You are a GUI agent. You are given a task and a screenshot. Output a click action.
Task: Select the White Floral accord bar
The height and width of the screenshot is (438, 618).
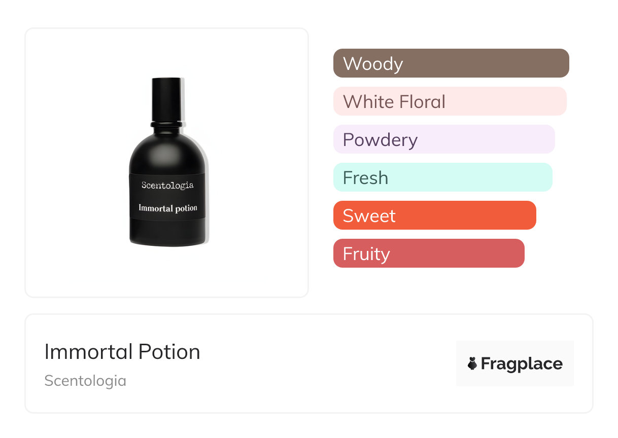coord(450,101)
